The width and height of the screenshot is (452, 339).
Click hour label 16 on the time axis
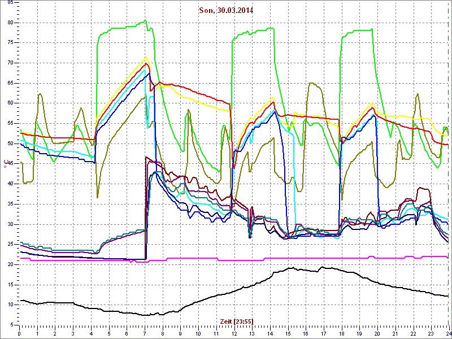[305, 334]
